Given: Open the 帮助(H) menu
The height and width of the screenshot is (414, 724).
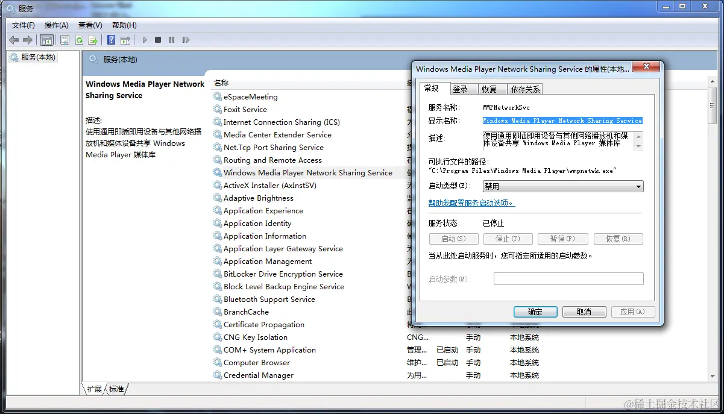Looking at the screenshot, I should tap(124, 25).
